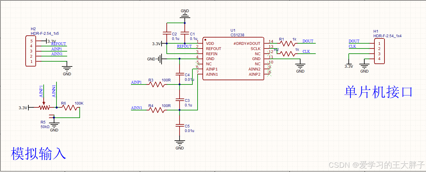Click the vertical AINP1 label above the potentiometer
The height and width of the screenshot is (172, 426).
(x=41, y=91)
